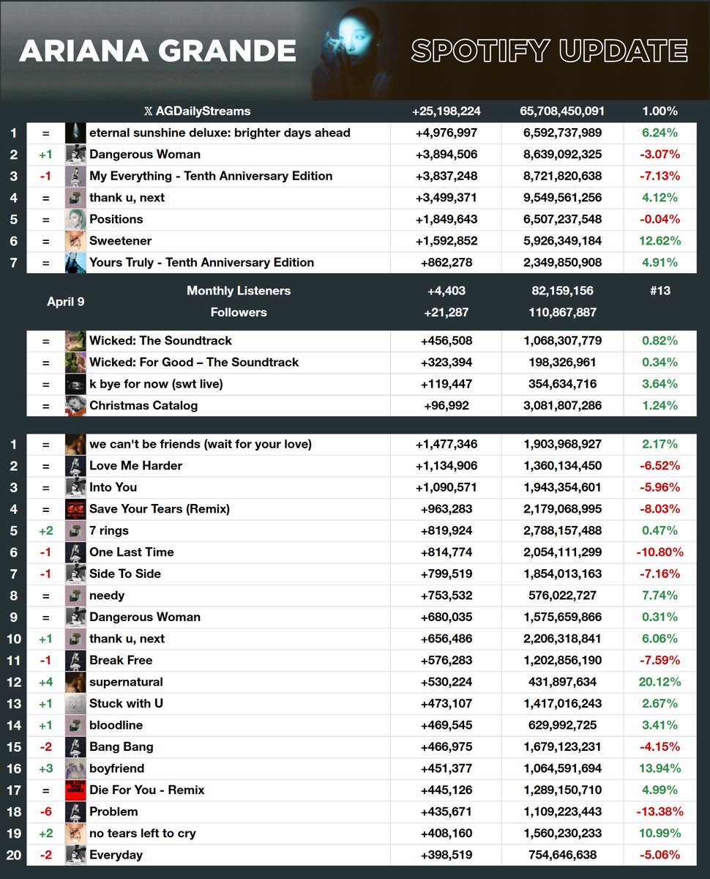Click Bang Bang song title
The image size is (710, 879).
[x=122, y=746]
